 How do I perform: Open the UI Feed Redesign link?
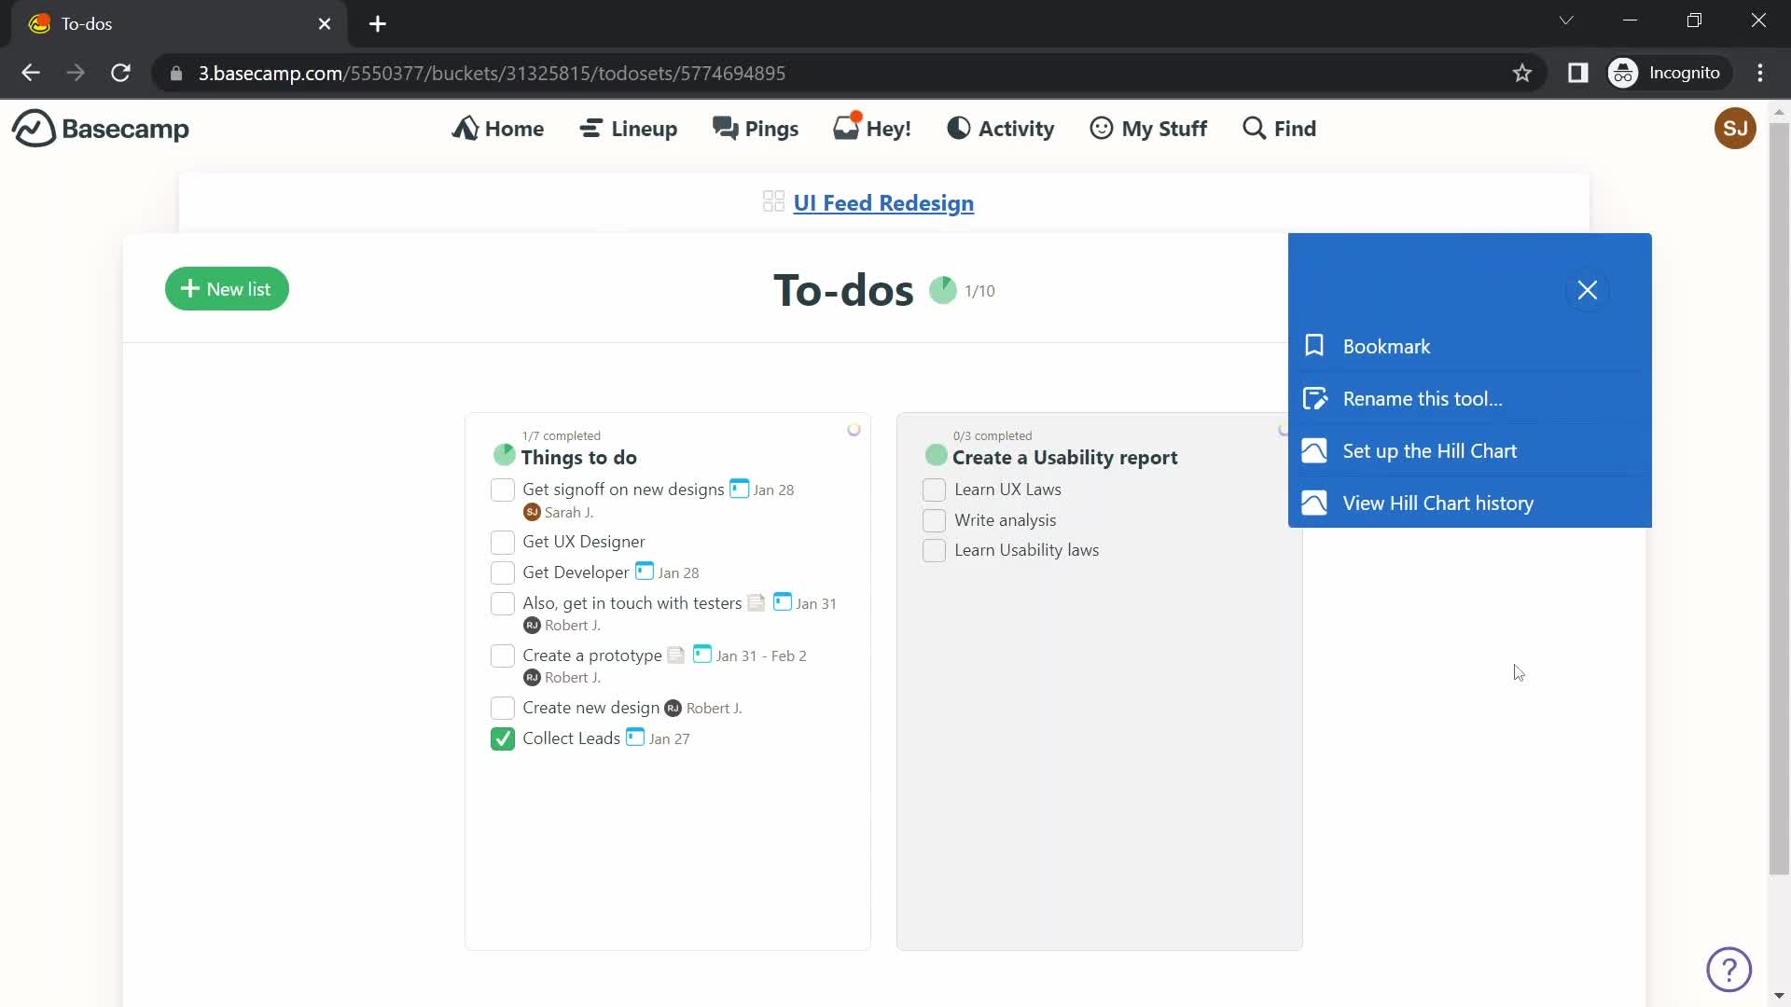click(883, 203)
